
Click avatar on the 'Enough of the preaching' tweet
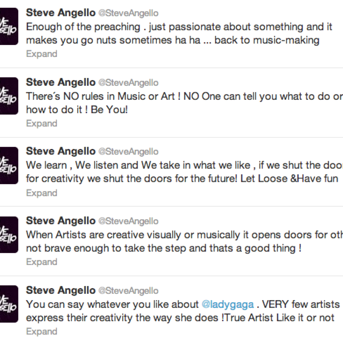coord(9,26)
